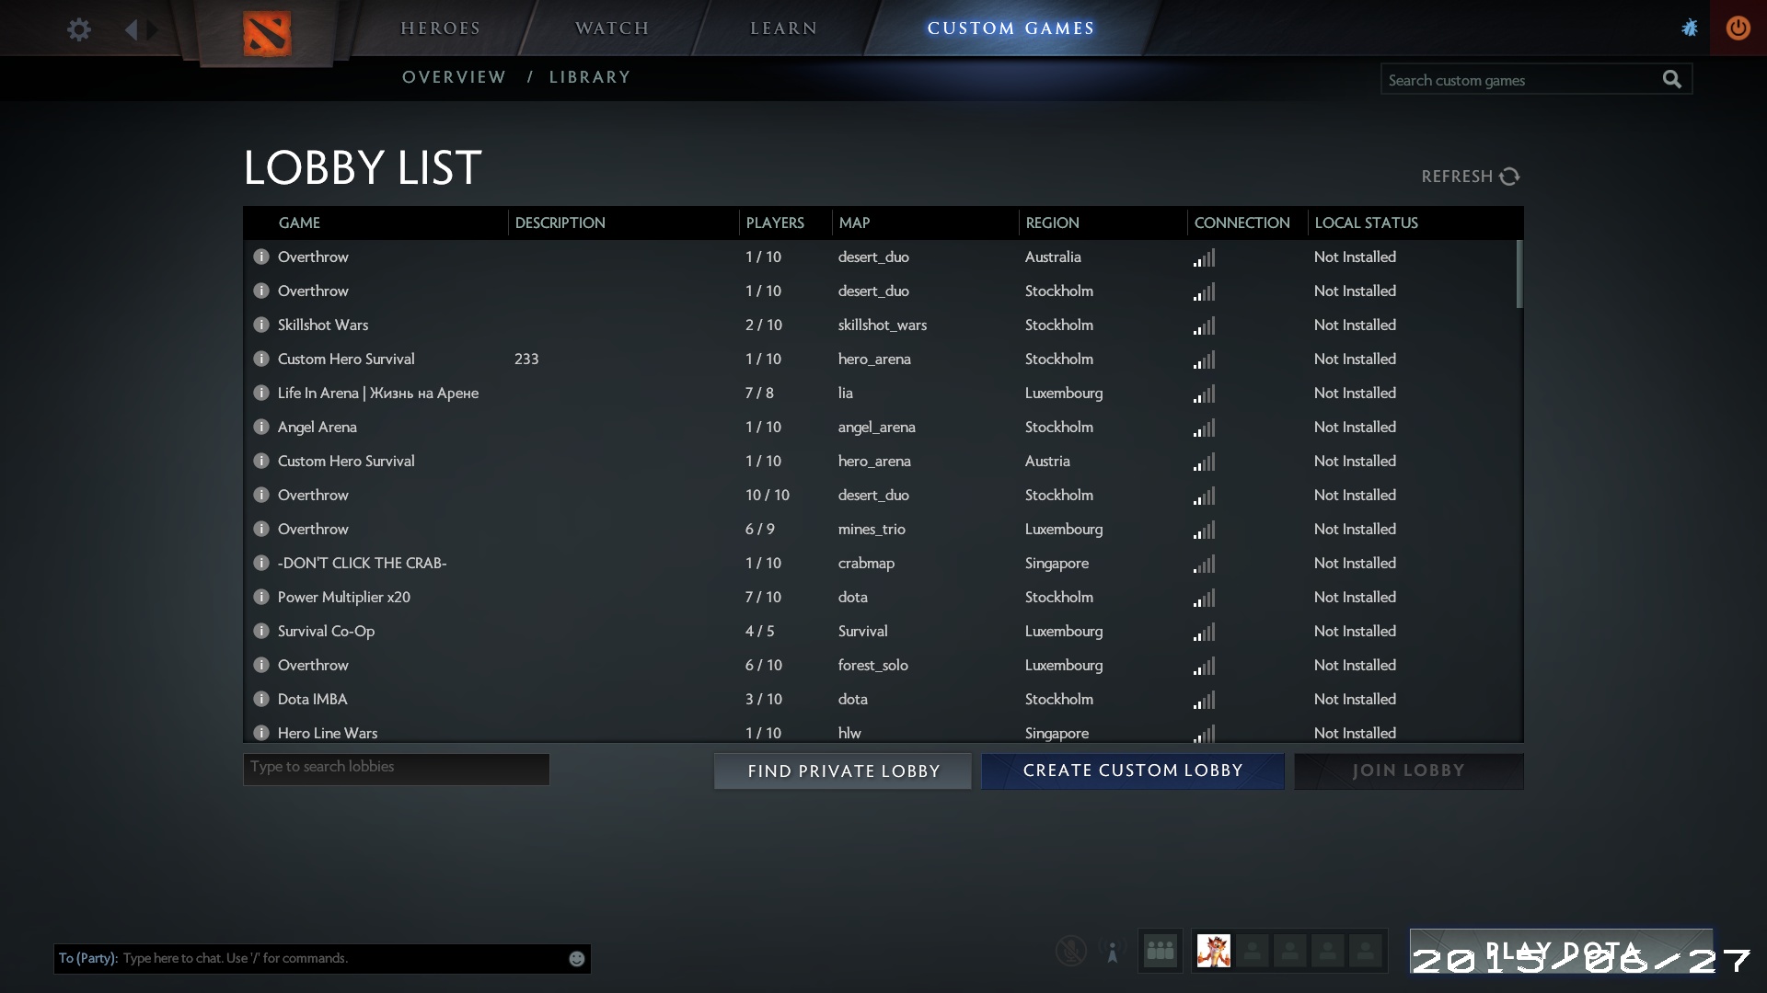Show info for Survival Co-Op lobby
This screenshot has width=1767, height=993.
tap(261, 631)
